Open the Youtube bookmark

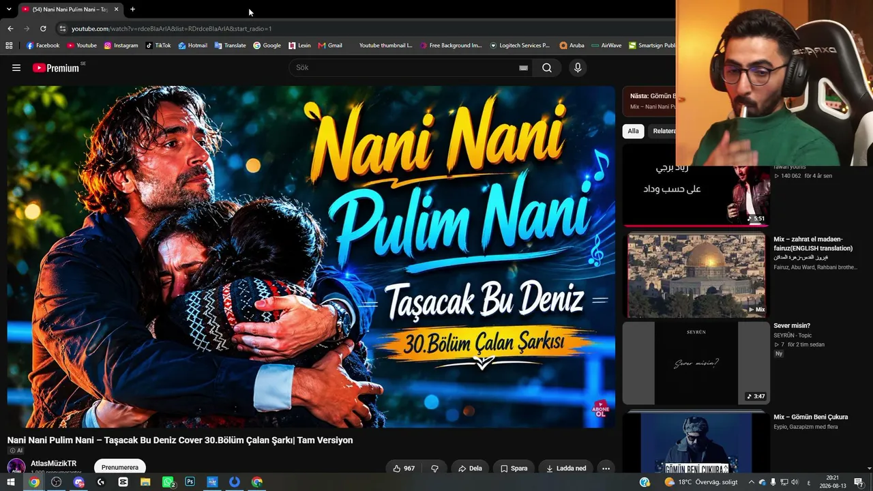click(x=81, y=46)
